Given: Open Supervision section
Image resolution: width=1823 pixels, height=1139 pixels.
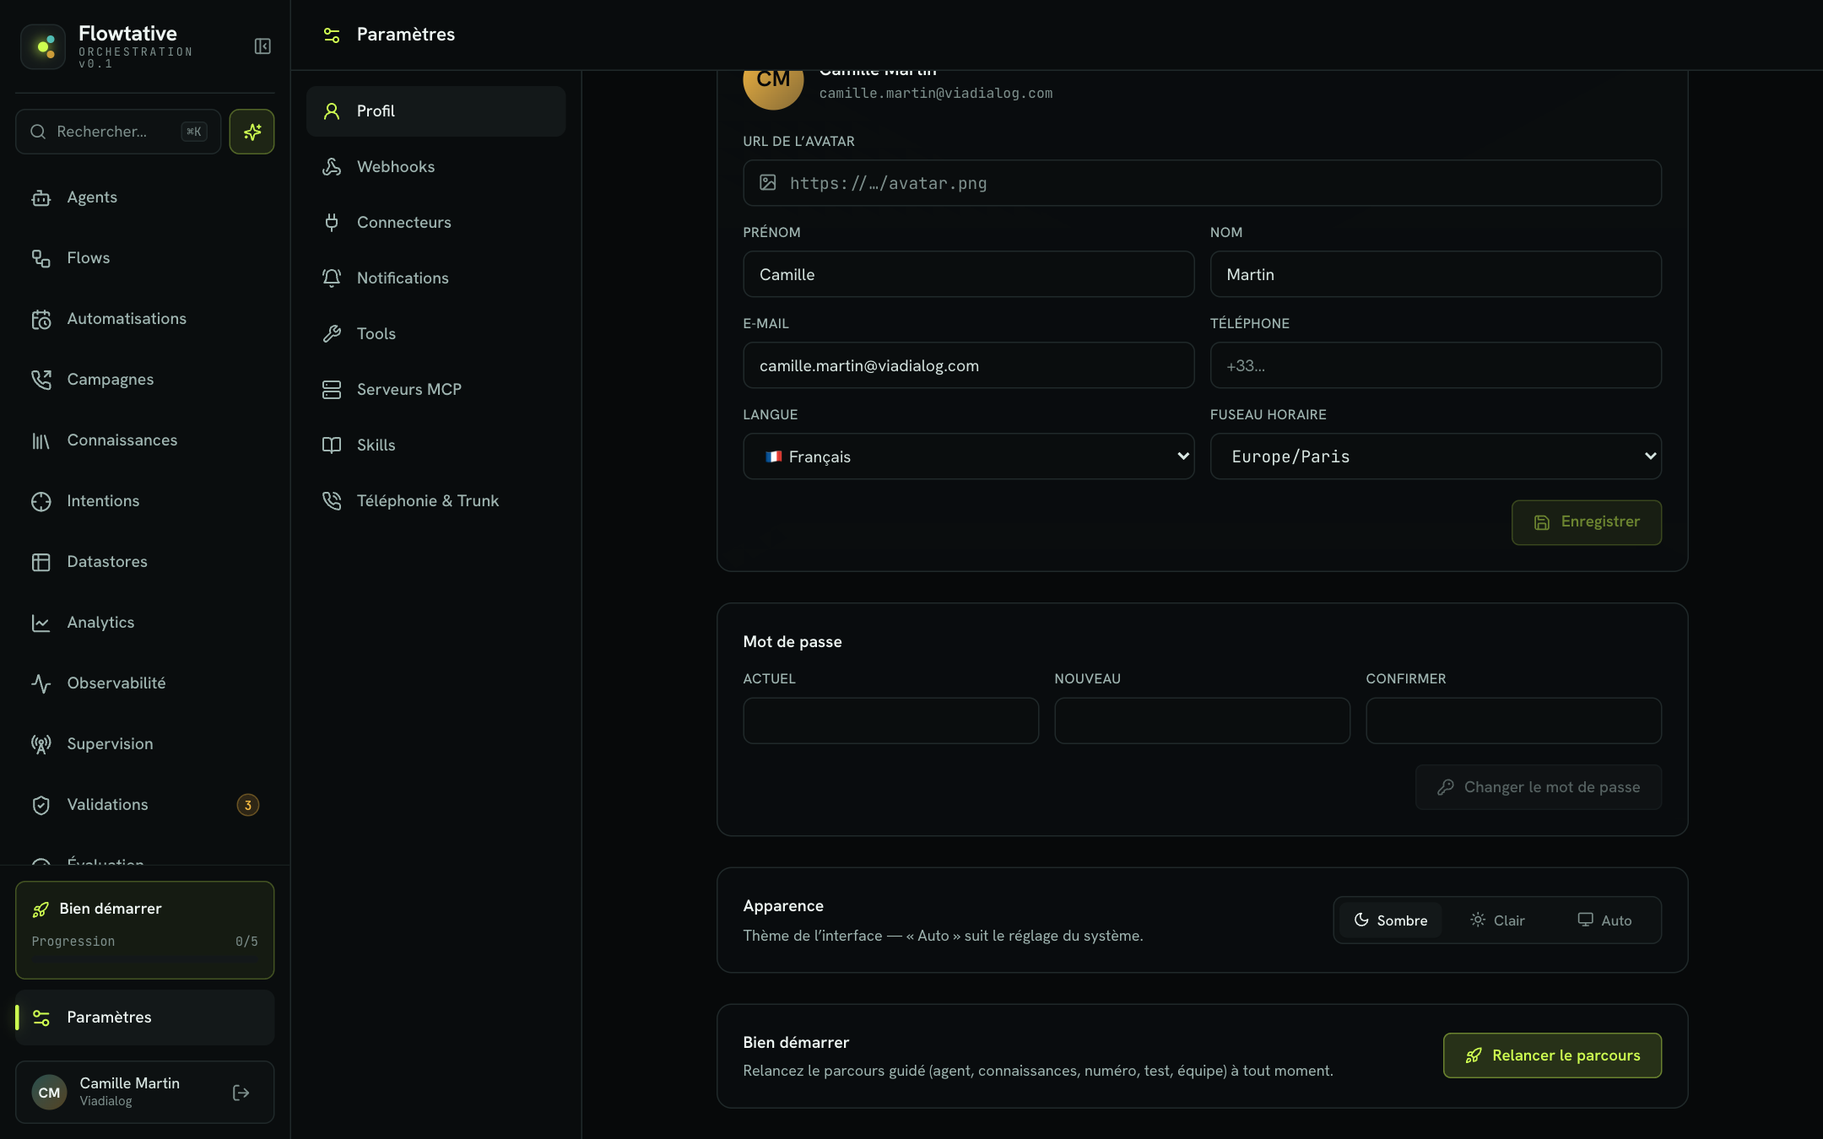Looking at the screenshot, I should click(x=144, y=744).
